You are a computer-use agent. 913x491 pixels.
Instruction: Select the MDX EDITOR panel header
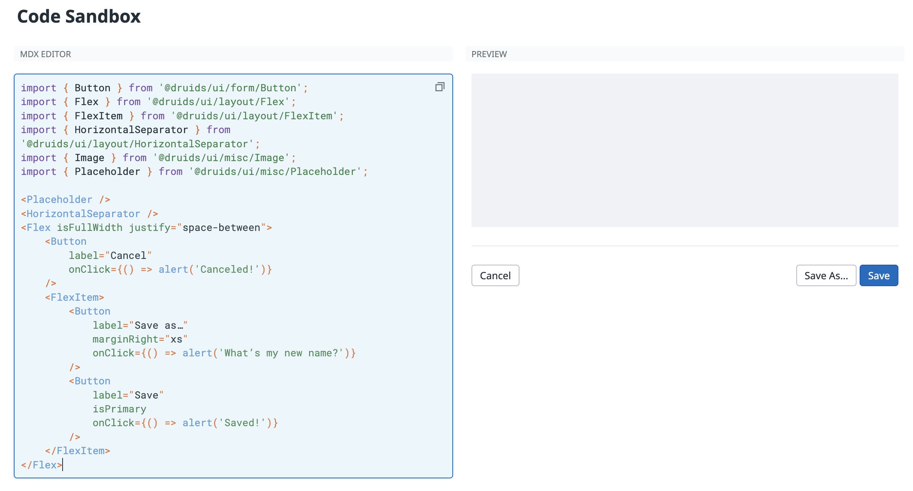click(x=45, y=54)
